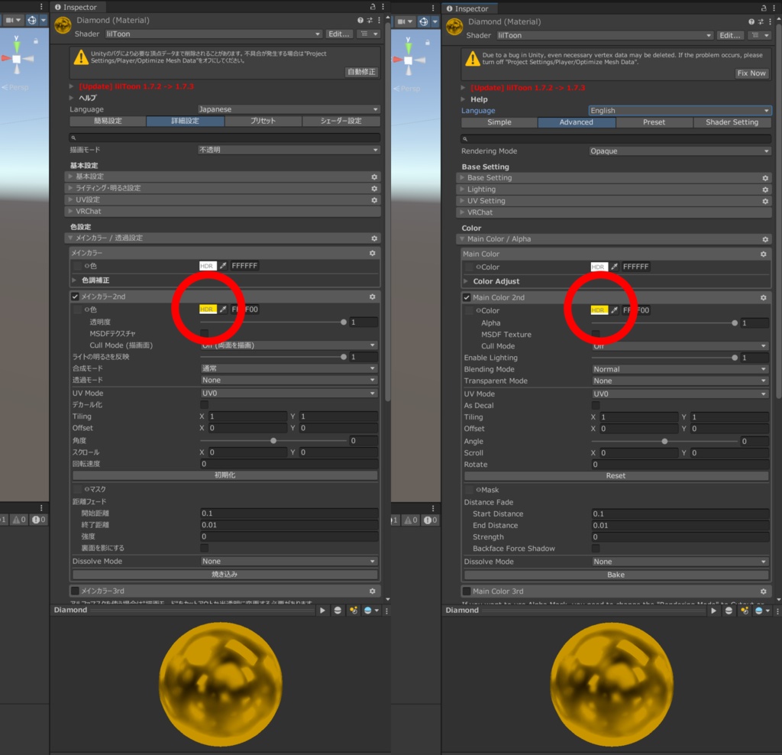Click the preview mesh sphere icon in English Diamond preview
782x755 pixels.
coord(729,611)
